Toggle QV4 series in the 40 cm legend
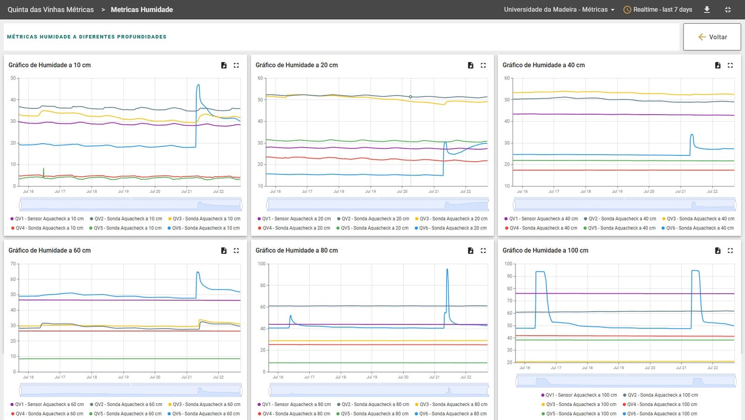 [x=541, y=228]
